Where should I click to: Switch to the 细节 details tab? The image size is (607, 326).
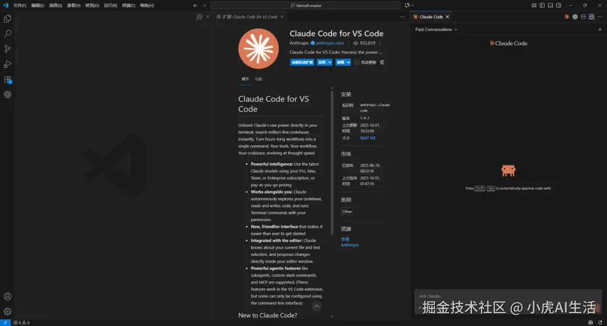coord(245,79)
